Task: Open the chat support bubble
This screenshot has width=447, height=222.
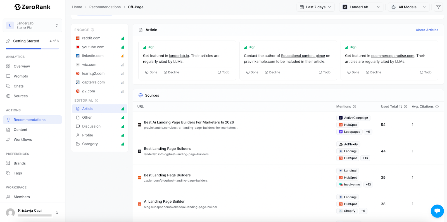Action: 437,211
